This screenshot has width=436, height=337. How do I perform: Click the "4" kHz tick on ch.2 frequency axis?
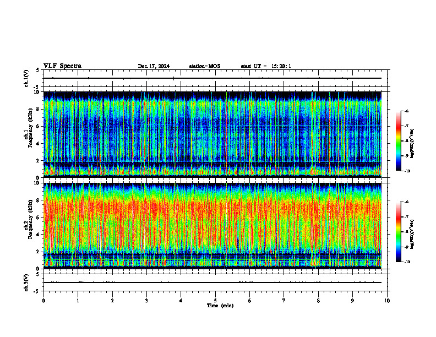pyautogui.click(x=39, y=235)
